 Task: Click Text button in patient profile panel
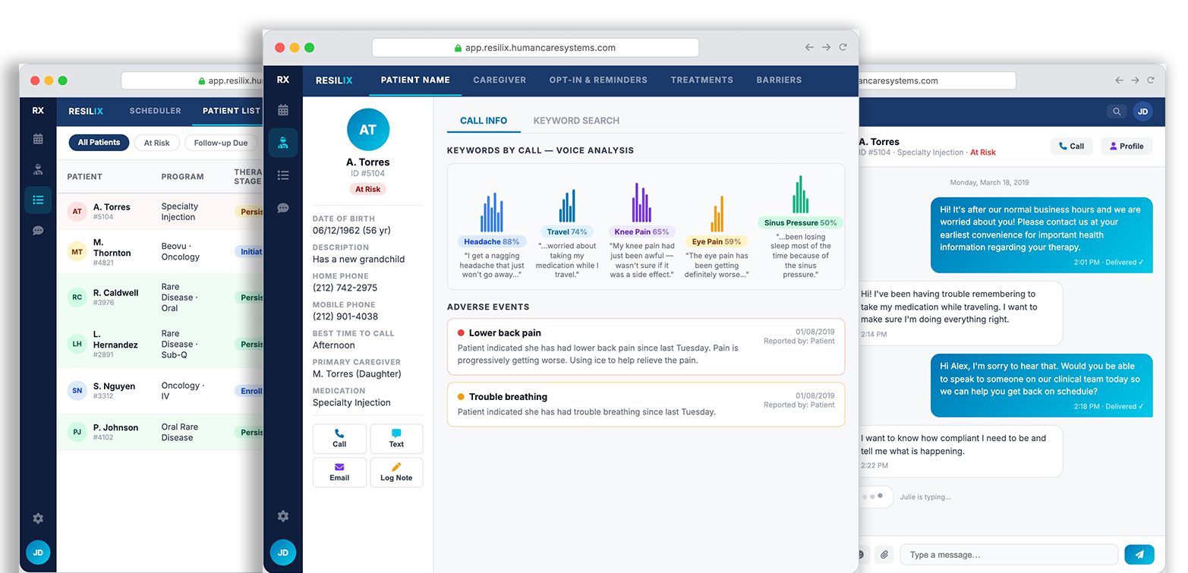(x=396, y=439)
